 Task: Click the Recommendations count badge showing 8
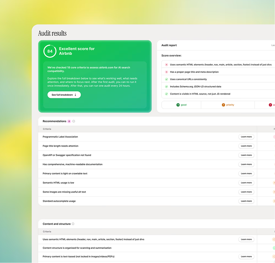click(69, 121)
